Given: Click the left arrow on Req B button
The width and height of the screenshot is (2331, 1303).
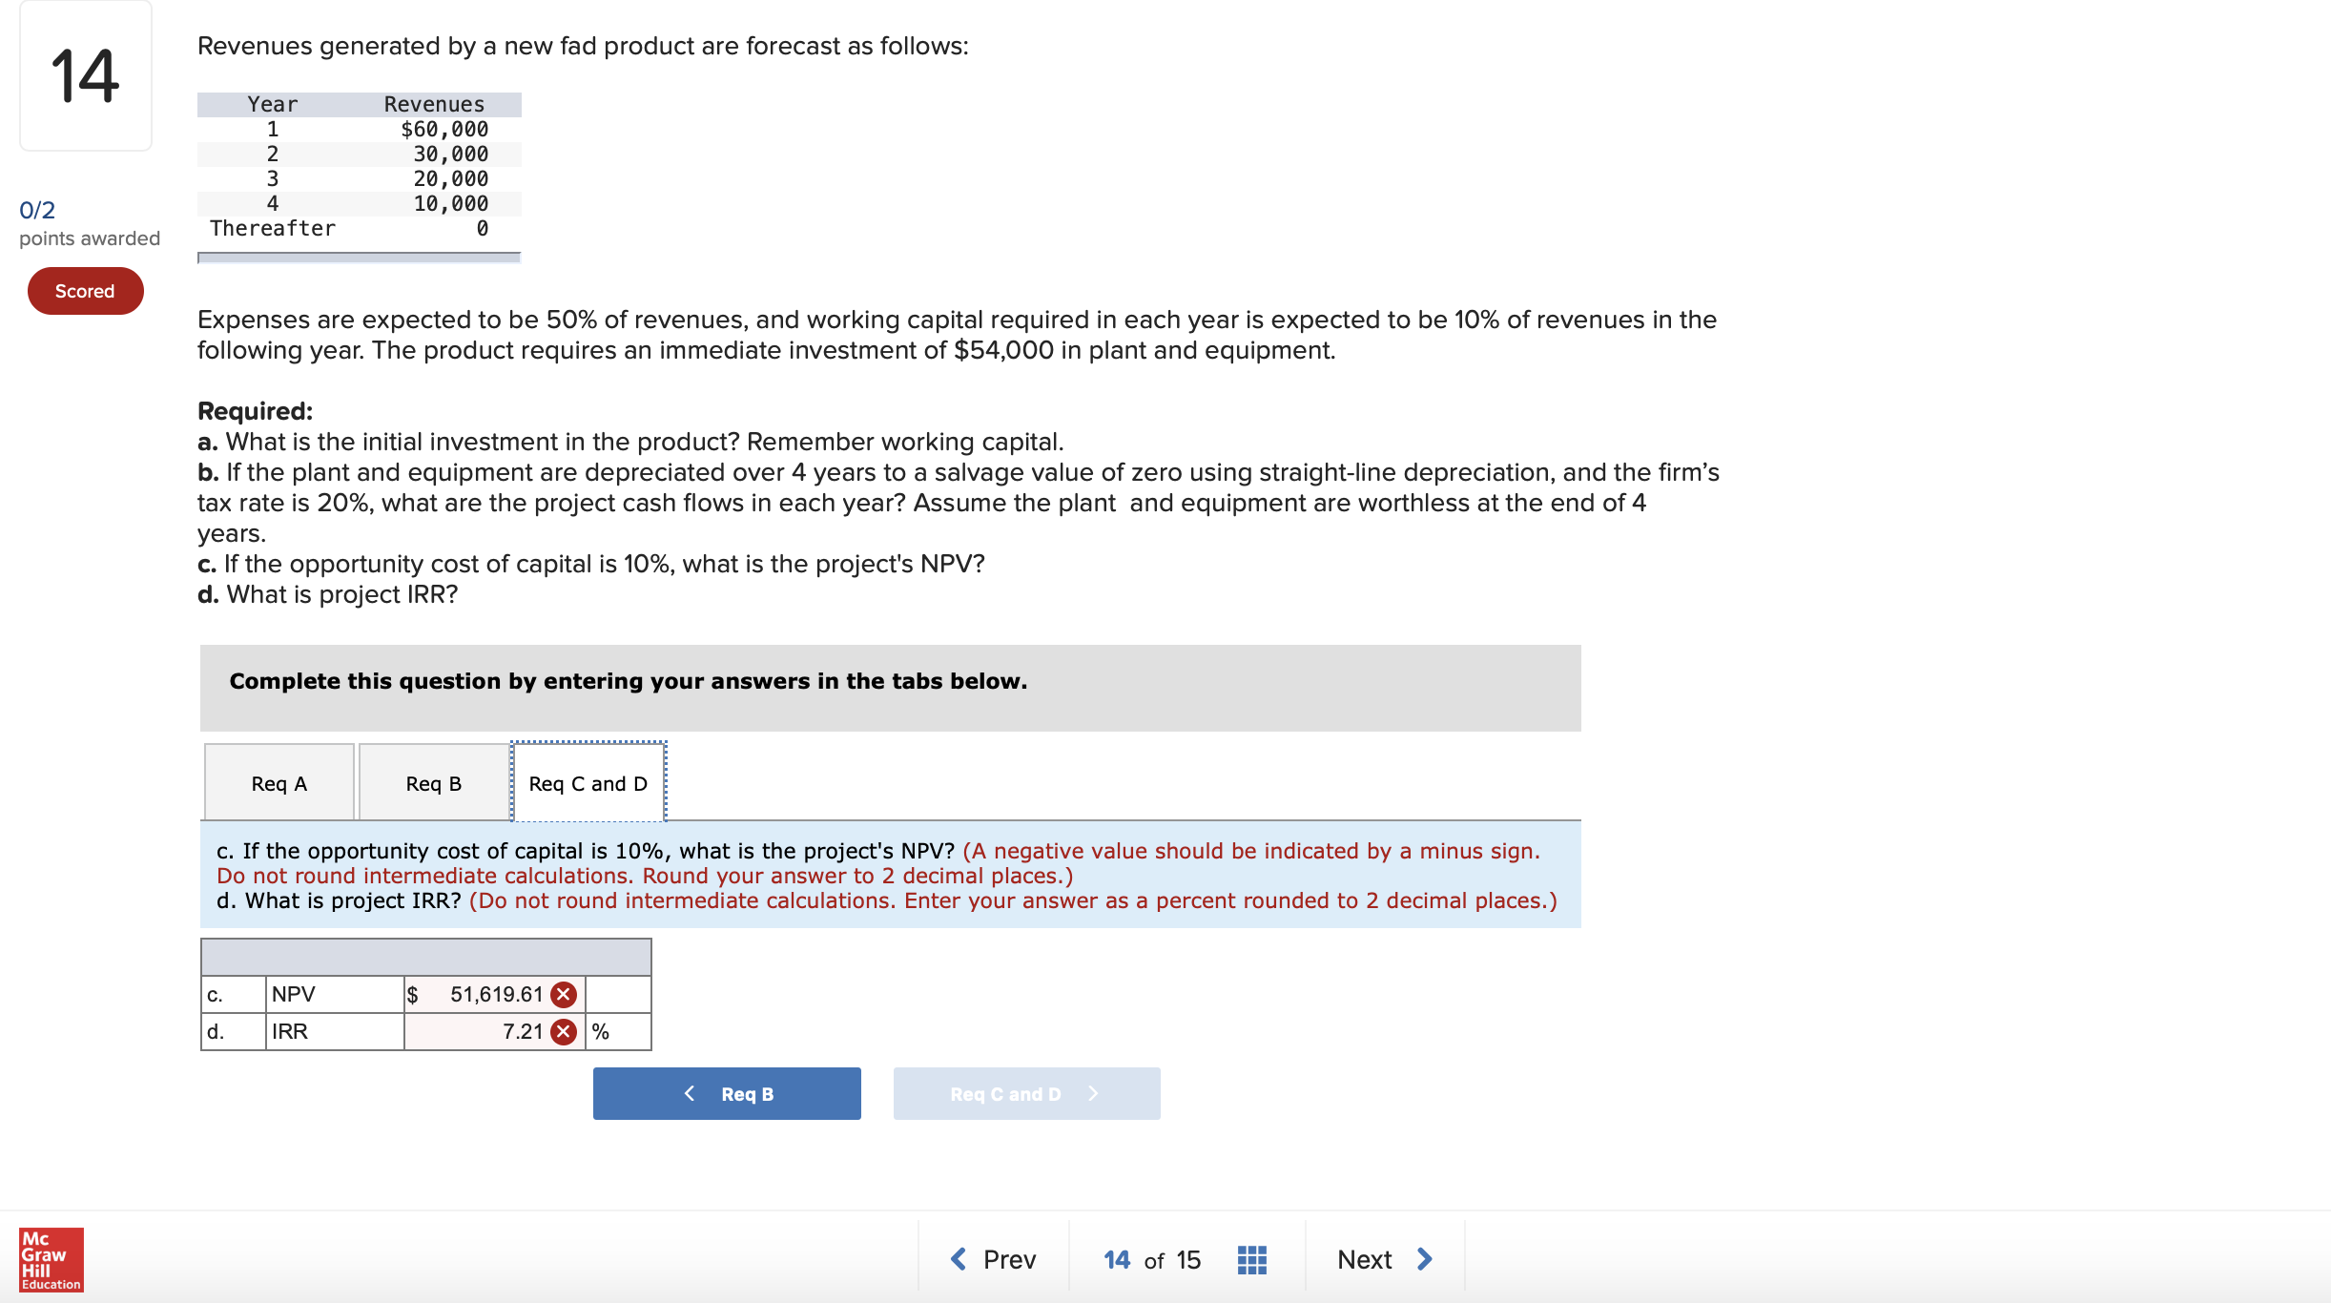Looking at the screenshot, I should point(690,1093).
